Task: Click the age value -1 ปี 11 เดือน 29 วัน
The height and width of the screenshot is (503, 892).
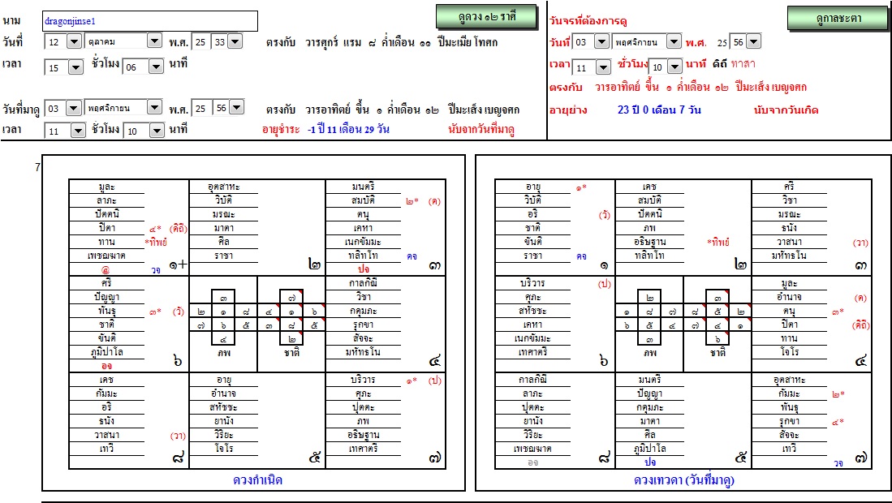Action: pyautogui.click(x=349, y=130)
